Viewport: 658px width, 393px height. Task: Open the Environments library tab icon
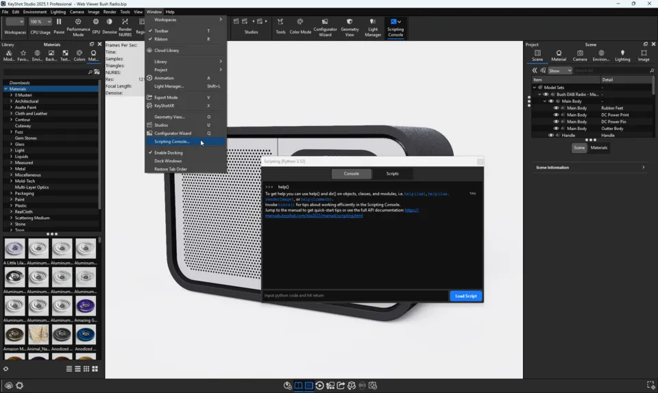(x=37, y=55)
